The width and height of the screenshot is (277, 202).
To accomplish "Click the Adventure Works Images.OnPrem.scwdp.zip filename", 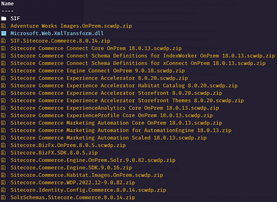I will (x=71, y=26).
